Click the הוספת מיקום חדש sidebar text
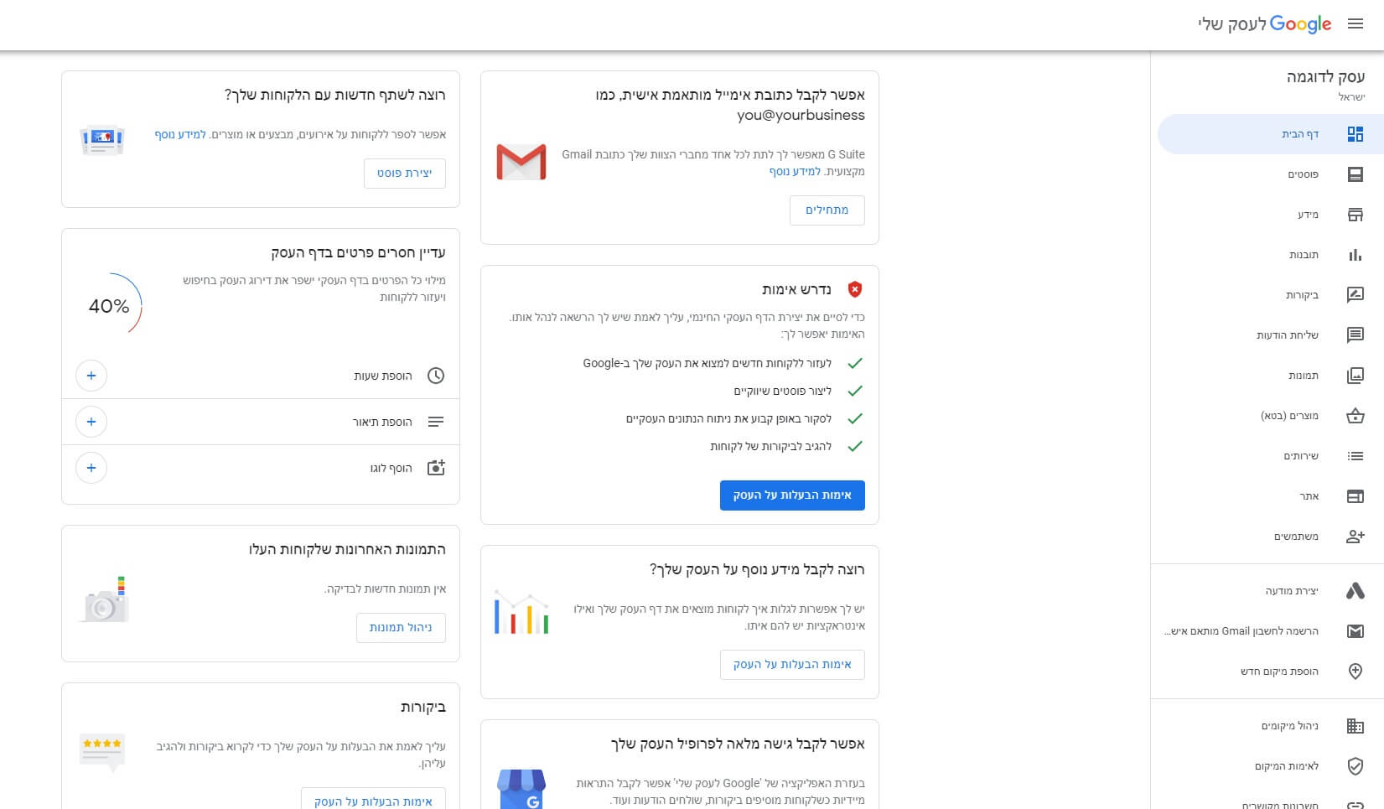Viewport: 1384px width, 809px height. point(1279,672)
